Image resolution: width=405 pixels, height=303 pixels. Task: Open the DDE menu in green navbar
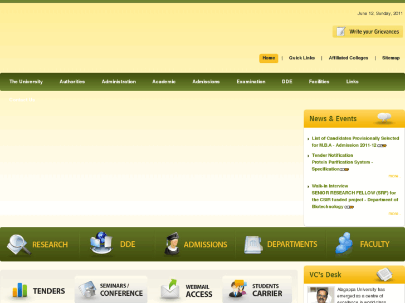point(287,82)
